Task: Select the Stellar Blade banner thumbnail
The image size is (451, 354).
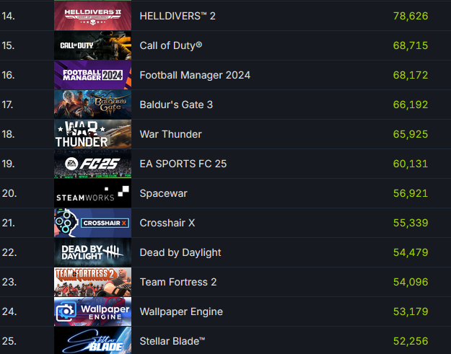Action: pos(92,340)
